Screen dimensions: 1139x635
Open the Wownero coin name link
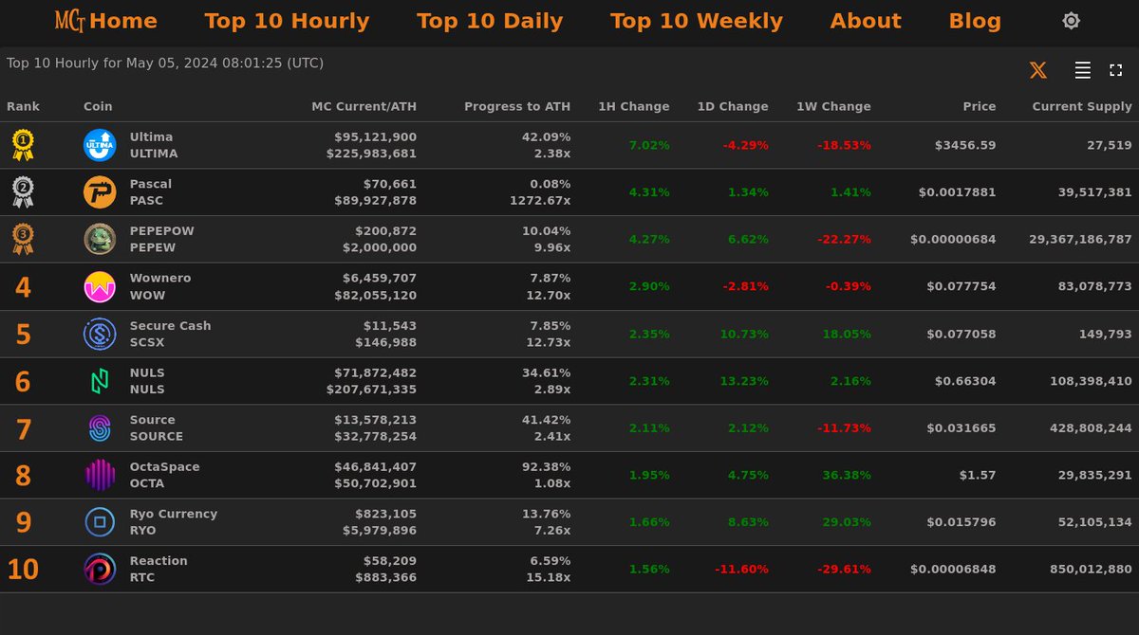point(160,279)
